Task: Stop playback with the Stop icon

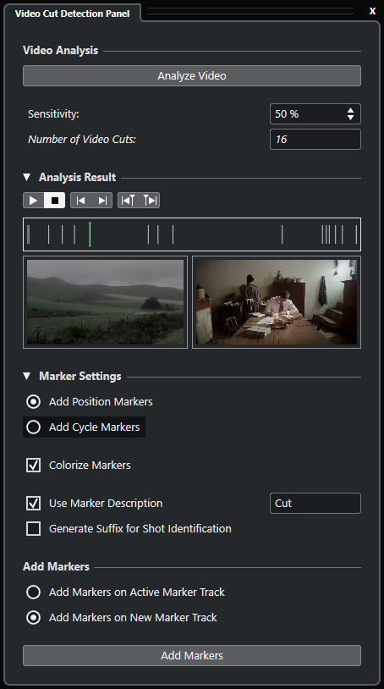Action: click(x=55, y=201)
